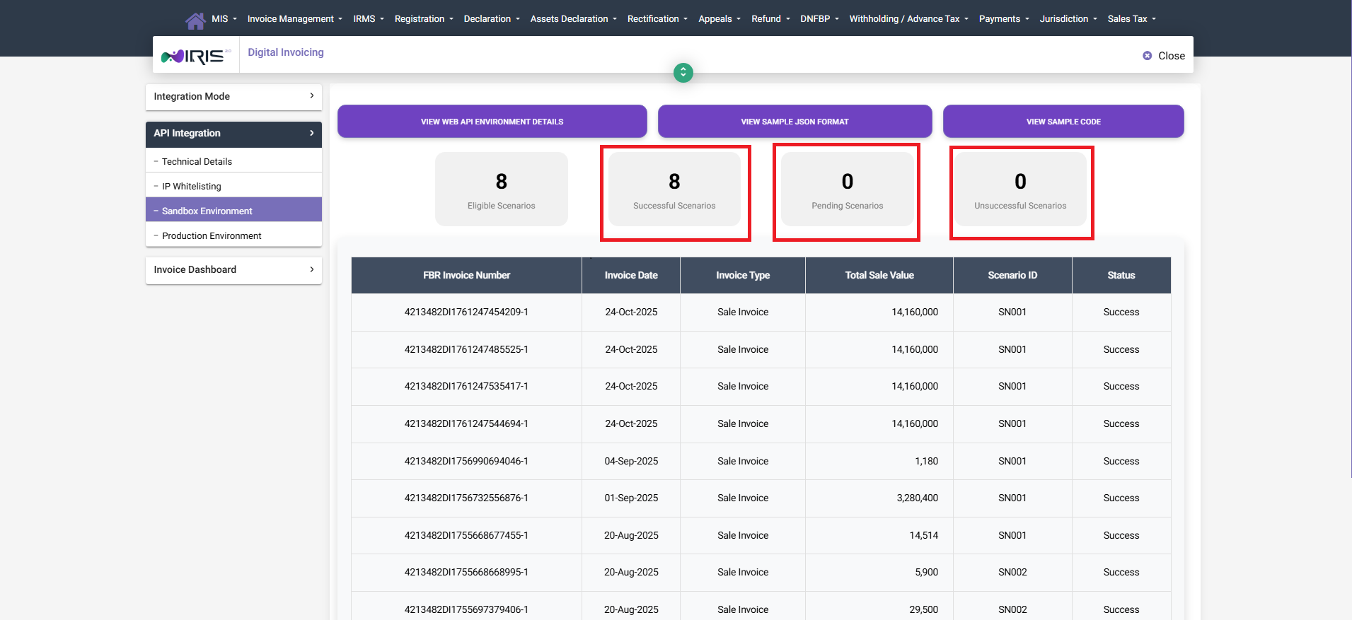Viewport: 1352px width, 620px height.
Task: Expand the Invoice Dashboard section
Action: tap(233, 270)
